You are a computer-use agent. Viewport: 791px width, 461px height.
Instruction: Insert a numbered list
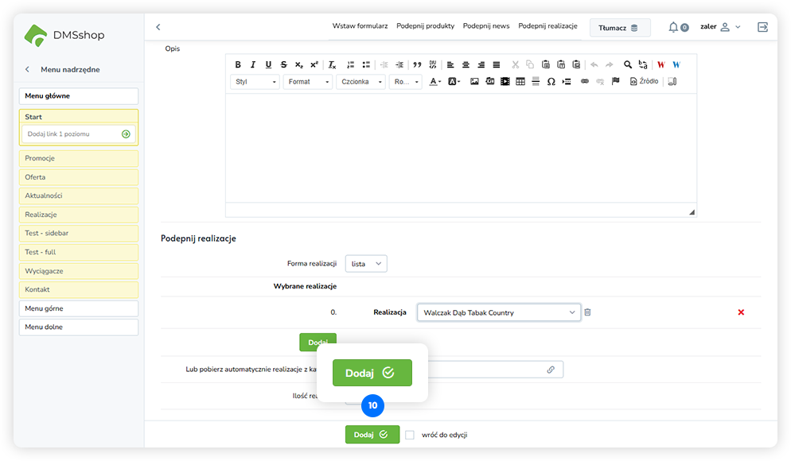point(351,65)
